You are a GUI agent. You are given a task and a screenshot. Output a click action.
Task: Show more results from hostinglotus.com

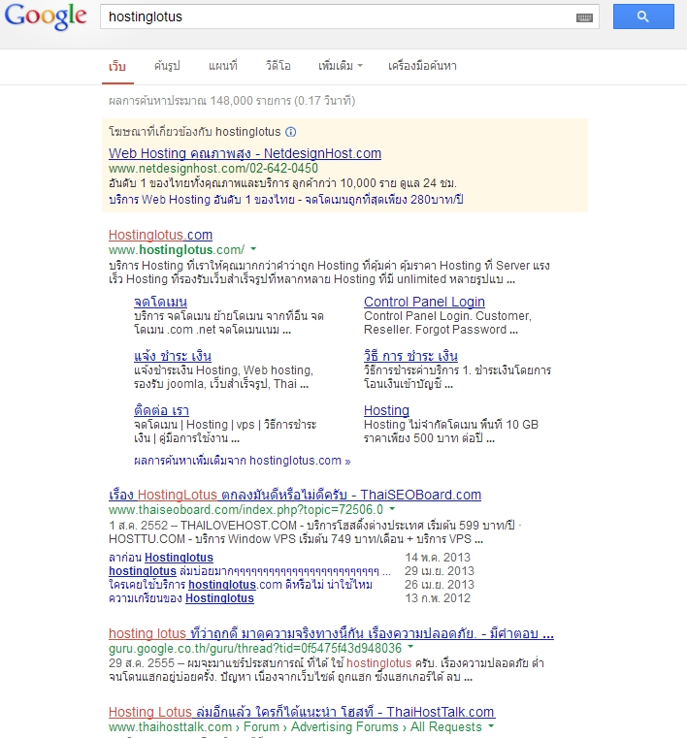point(242,461)
